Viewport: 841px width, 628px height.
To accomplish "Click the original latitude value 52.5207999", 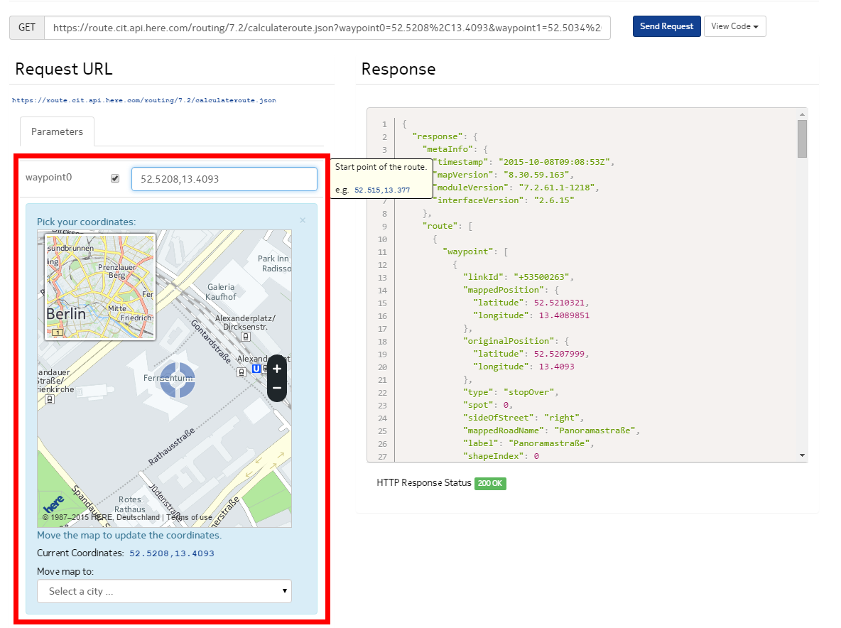I will (x=559, y=354).
